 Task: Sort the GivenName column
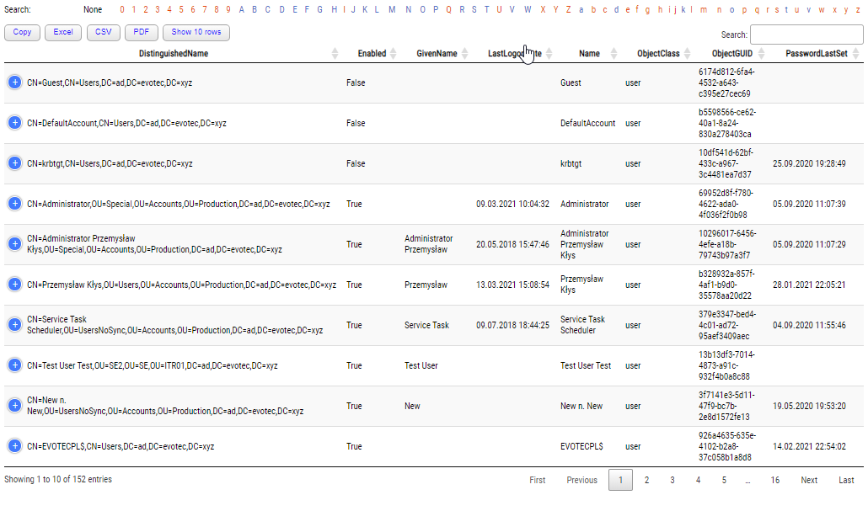[x=438, y=52]
